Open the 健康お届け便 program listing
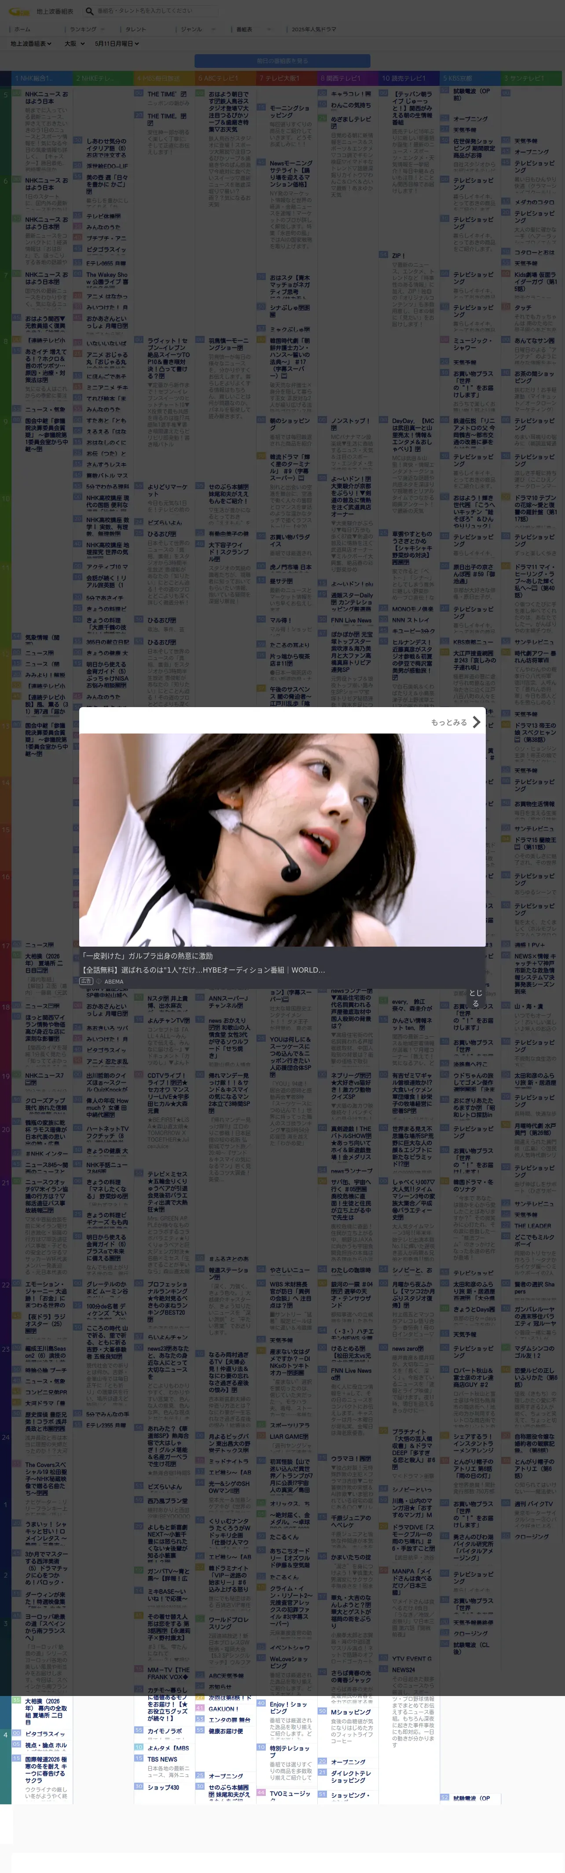 pyautogui.click(x=226, y=1731)
